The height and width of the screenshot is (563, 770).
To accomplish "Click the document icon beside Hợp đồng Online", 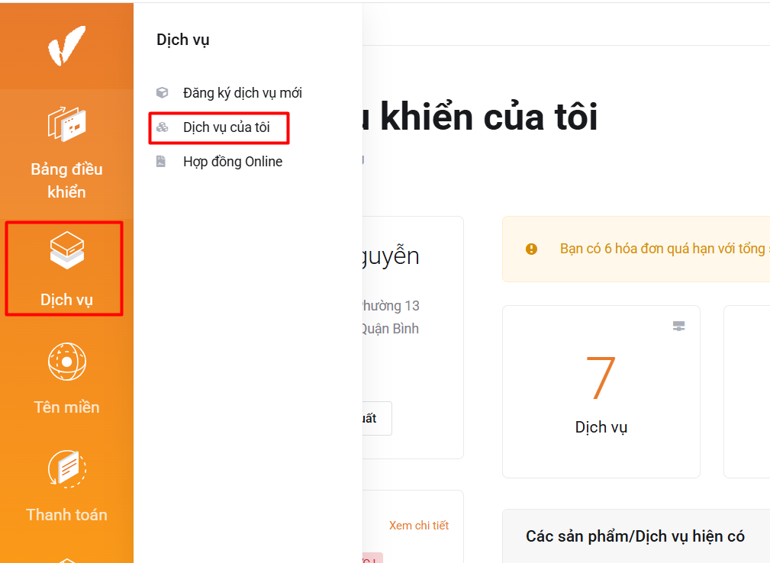I will tap(163, 161).
